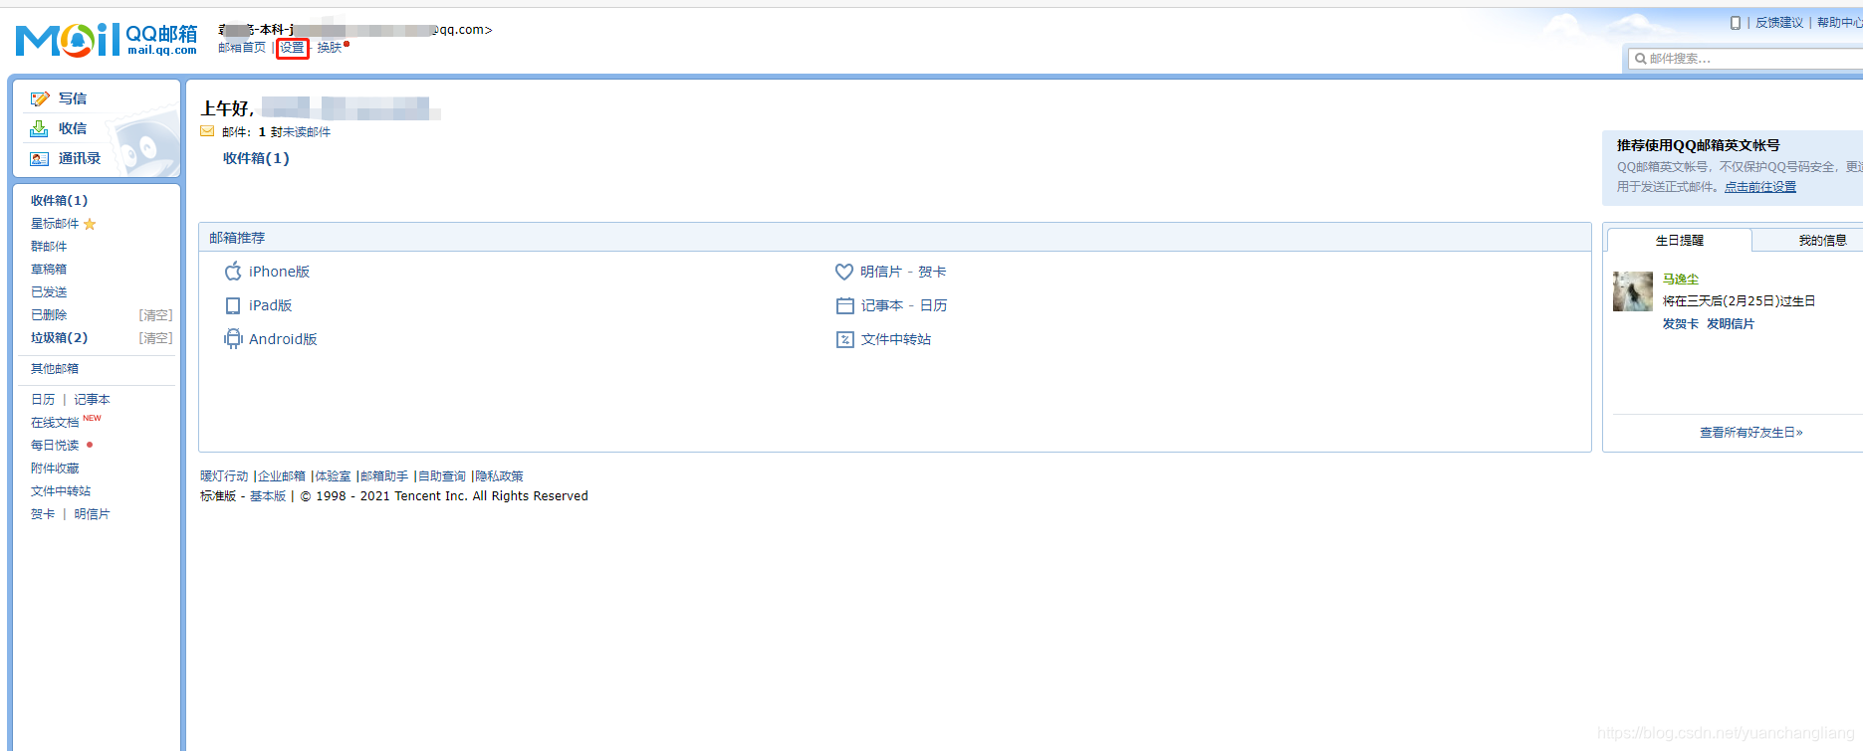1863x751 pixels.
Task: Click 收信 to check mail
Action: click(73, 128)
